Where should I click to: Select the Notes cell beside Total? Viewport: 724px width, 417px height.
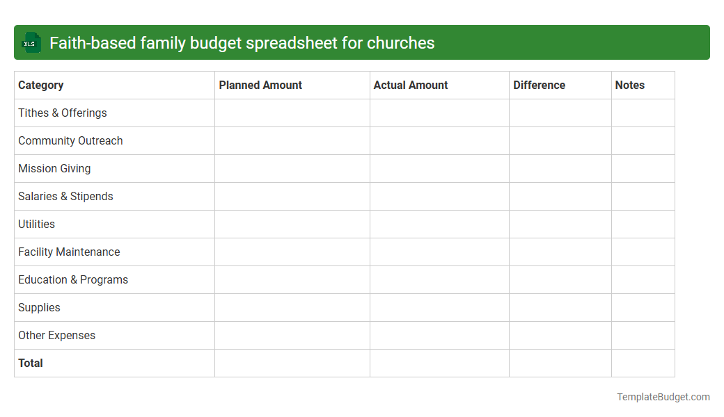(643, 363)
